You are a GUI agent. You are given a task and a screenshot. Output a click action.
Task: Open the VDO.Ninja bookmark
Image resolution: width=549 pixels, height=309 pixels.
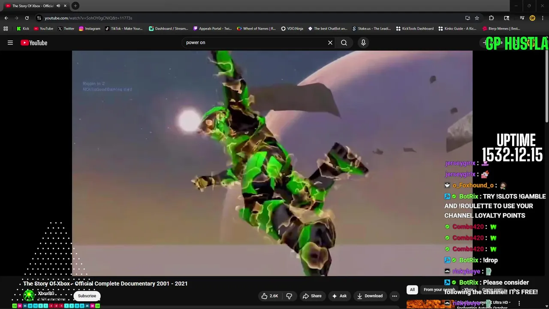292,28
